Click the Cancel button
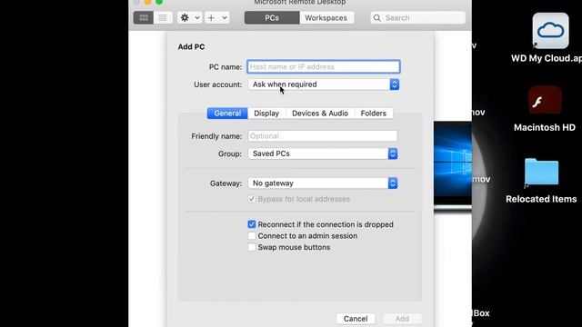582x327 pixels. [356, 319]
